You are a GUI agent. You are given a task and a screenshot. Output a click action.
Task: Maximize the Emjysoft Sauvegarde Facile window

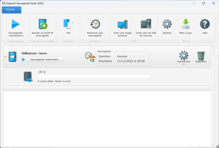click(x=204, y=3)
